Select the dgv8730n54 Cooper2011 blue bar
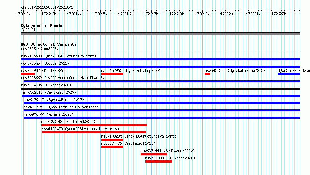 (x=160, y=67)
